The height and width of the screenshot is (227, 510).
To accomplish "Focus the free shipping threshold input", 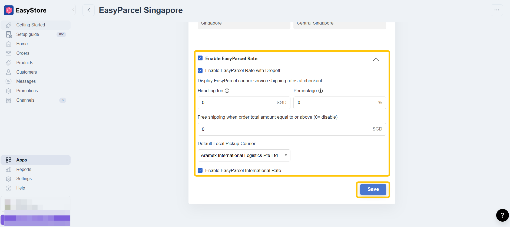I will [292, 129].
